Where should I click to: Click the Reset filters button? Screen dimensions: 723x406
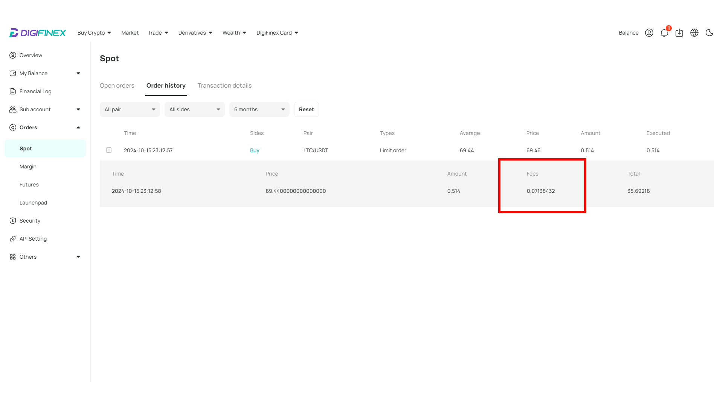(307, 109)
